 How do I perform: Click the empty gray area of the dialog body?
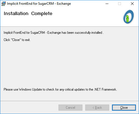click(x=69, y=64)
